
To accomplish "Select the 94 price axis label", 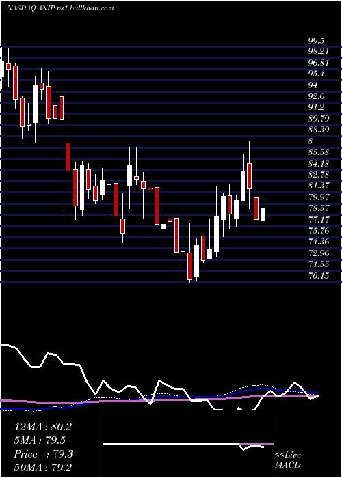I will 313,85.
